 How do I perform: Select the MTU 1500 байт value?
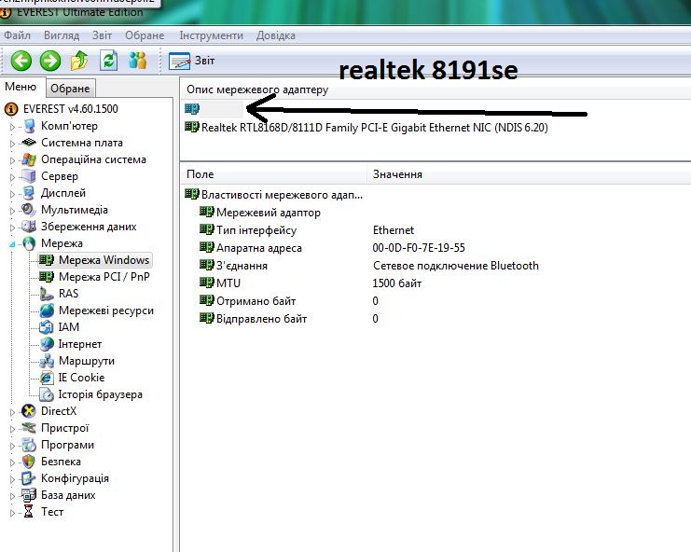point(396,283)
